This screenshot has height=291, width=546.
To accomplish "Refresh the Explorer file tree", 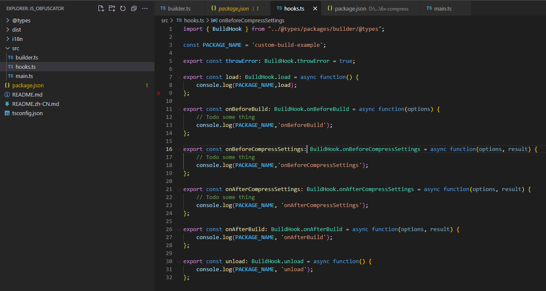I will [123, 8].
